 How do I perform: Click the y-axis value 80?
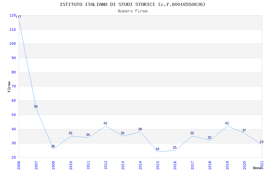coord(13,72)
